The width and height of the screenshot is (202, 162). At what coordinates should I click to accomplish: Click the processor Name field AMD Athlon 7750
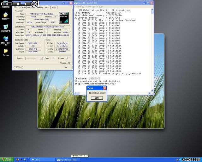(42, 14)
